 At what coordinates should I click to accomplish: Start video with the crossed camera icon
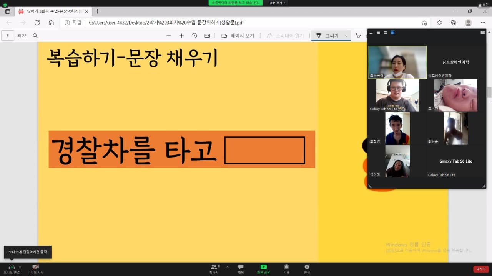tap(35, 267)
